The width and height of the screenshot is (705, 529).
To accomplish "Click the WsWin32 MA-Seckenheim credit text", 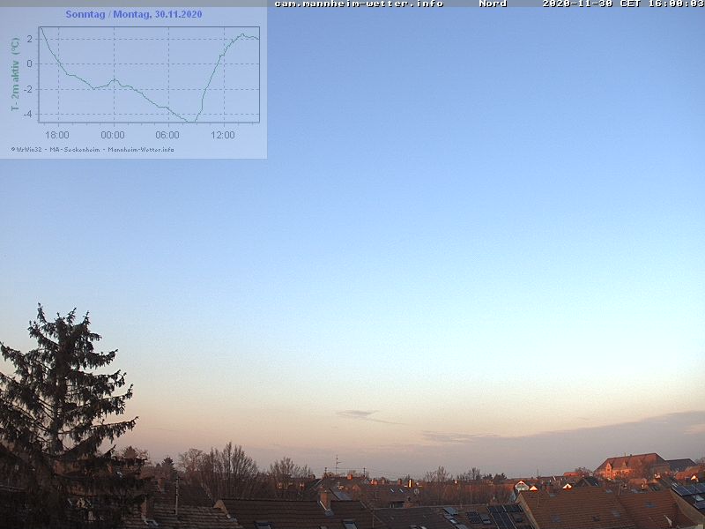I will (93, 149).
